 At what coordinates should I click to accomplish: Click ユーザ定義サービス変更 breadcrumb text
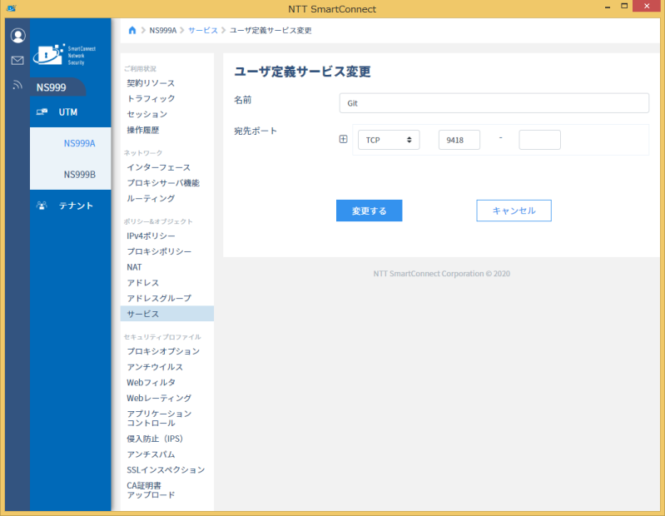click(x=270, y=31)
